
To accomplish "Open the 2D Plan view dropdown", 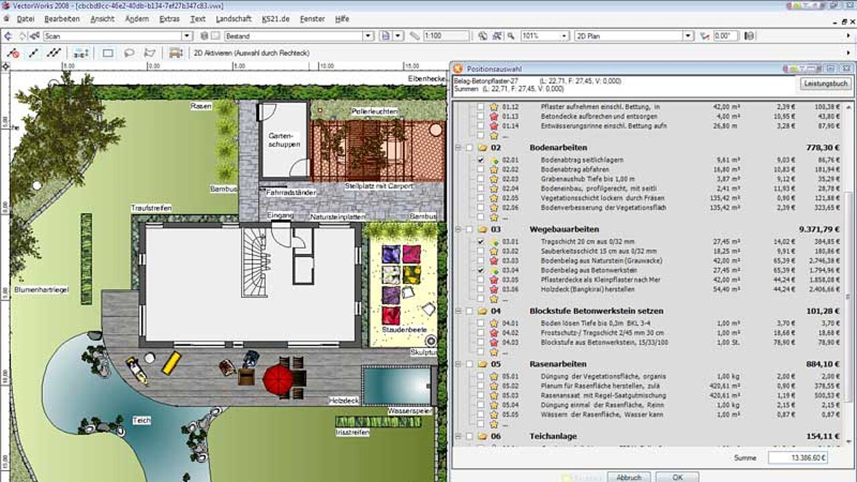I will coord(688,36).
